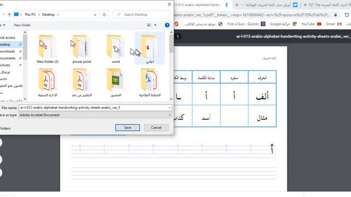
Task: Expand the chevron after Desktop in path
Action: [58, 15]
